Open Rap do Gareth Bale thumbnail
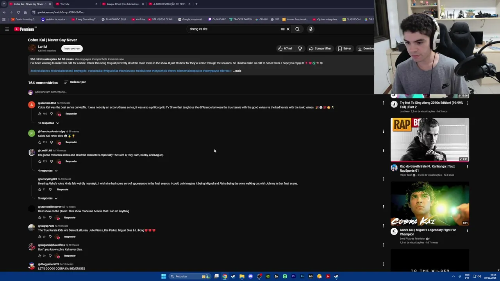Screen dimensions: 500x281 [x=430, y=140]
